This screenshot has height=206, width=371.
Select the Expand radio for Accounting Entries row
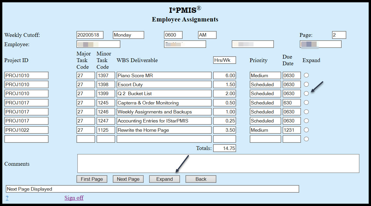pyautogui.click(x=306, y=121)
